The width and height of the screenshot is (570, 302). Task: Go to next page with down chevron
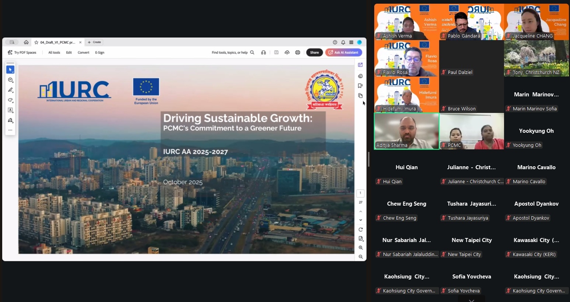pyautogui.click(x=361, y=220)
